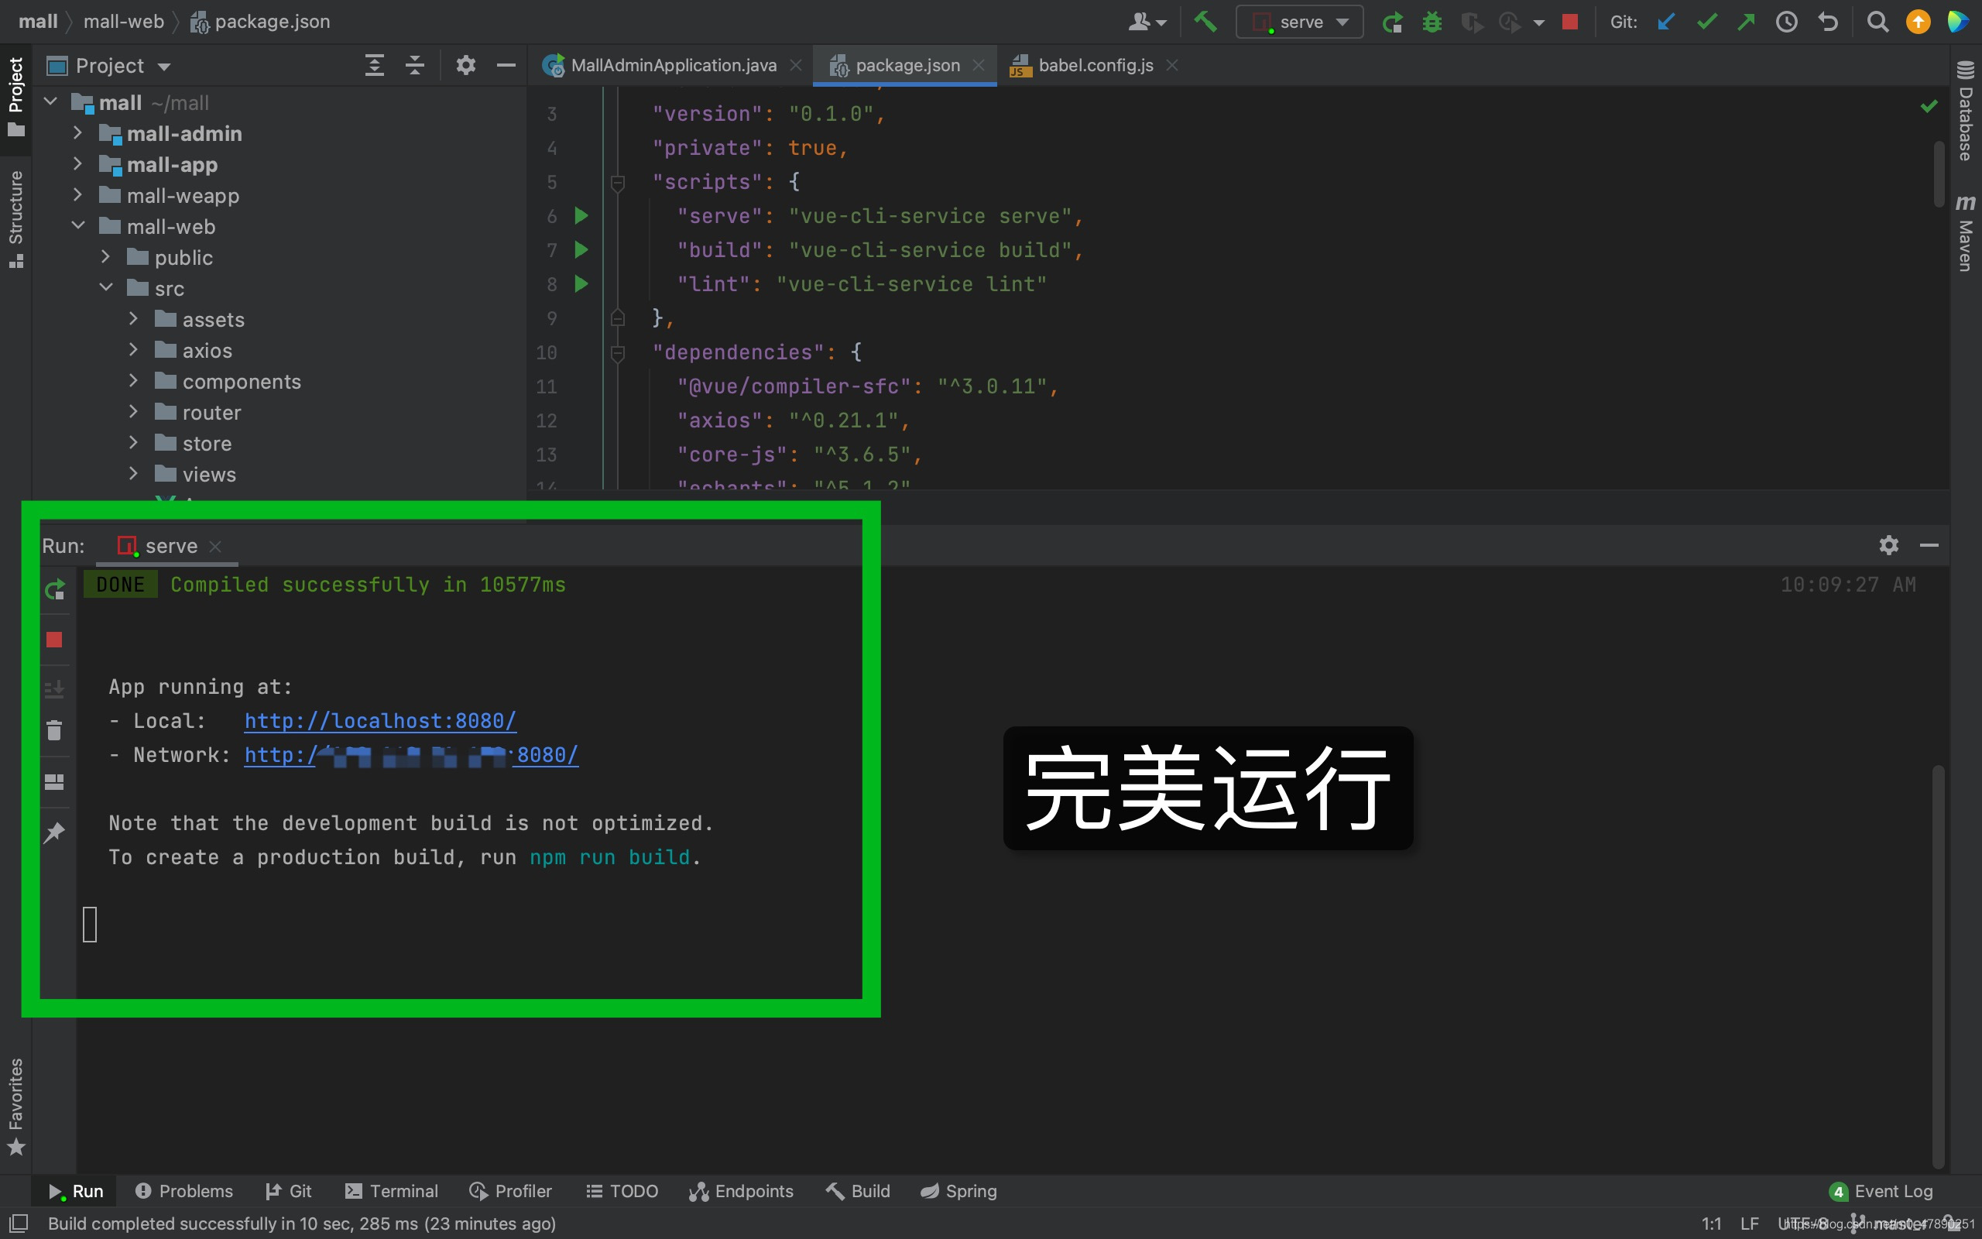Open localhost:8080 link in browser
The image size is (1982, 1239).
coord(379,721)
